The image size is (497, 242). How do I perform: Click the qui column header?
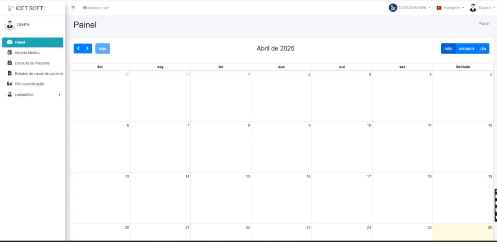[342, 67]
